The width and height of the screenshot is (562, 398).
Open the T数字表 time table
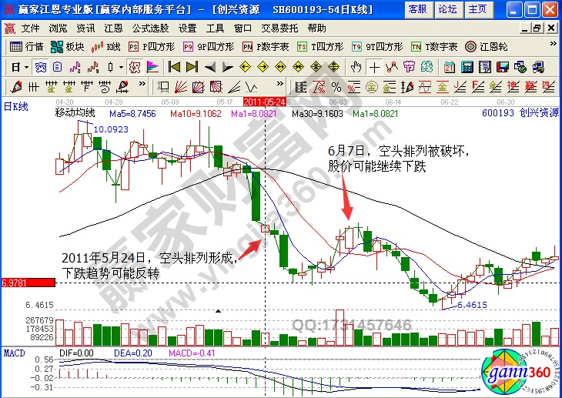434,47
